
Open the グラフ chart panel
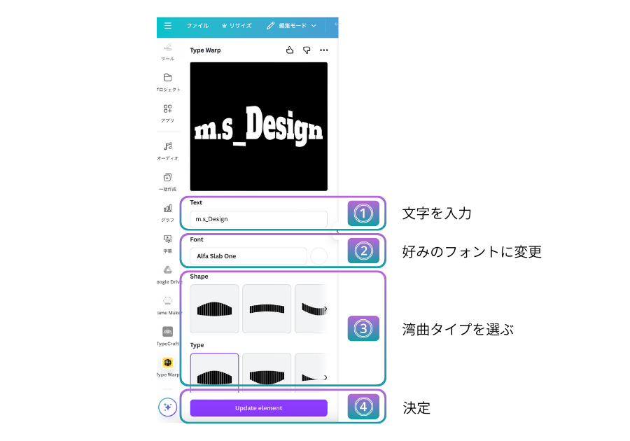pos(168,212)
